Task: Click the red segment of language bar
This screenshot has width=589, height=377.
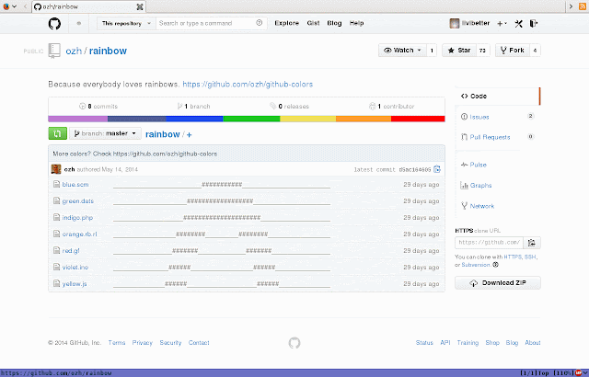Action: tap(418, 119)
